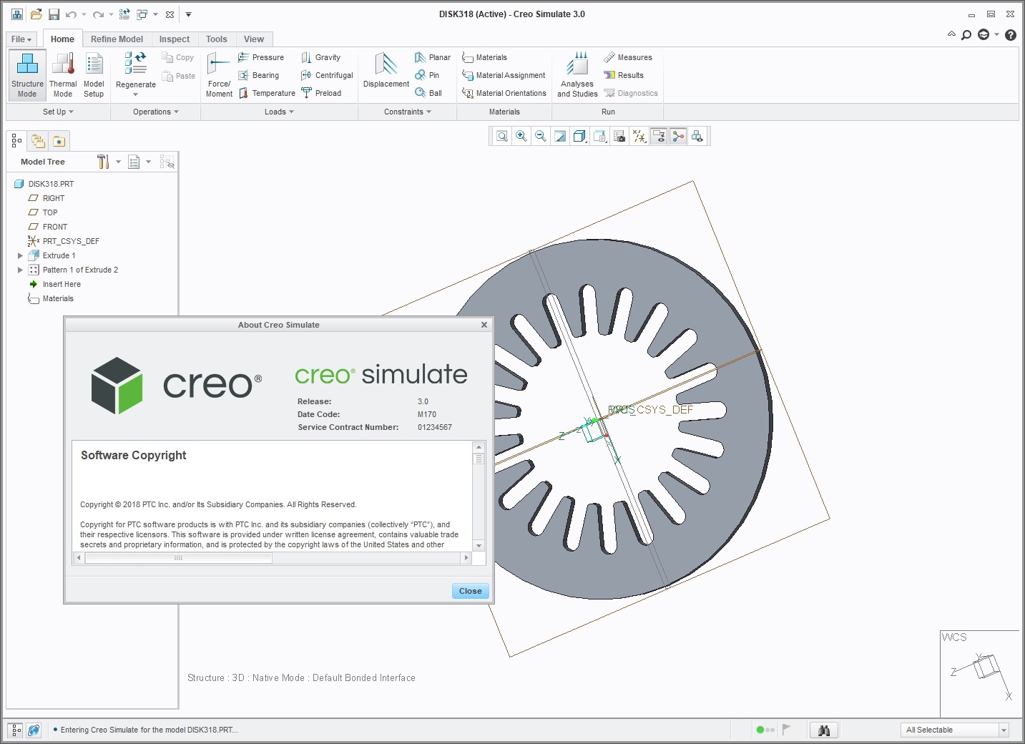Toggle the node-connection display icon
Screen dimensions: 1025x744
(678, 136)
